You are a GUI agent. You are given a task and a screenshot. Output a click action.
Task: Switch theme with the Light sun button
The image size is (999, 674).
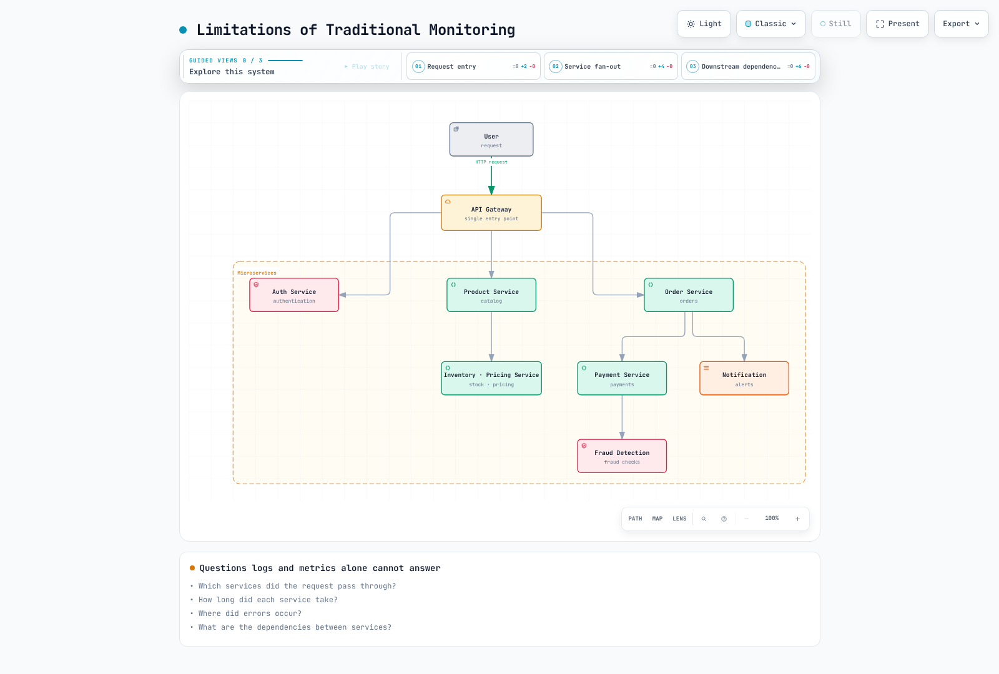click(x=704, y=24)
